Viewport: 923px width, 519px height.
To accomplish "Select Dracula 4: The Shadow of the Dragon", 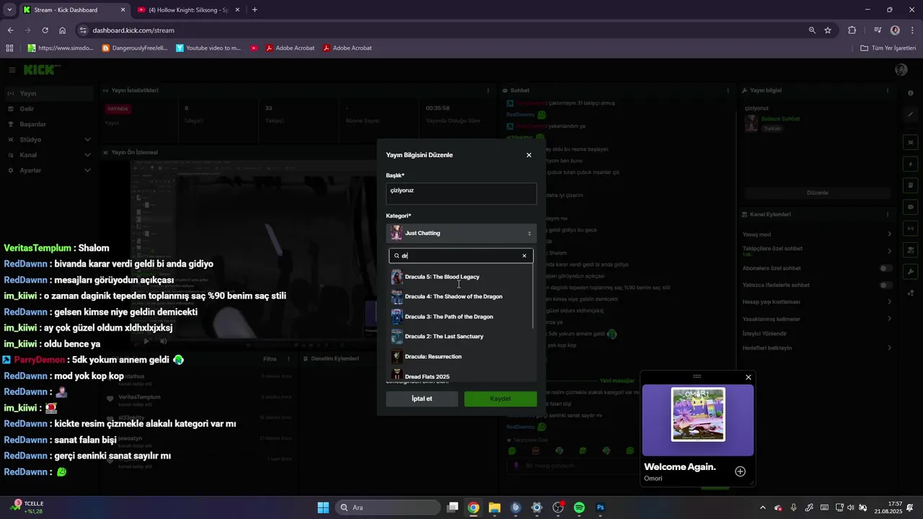I will tap(460, 296).
